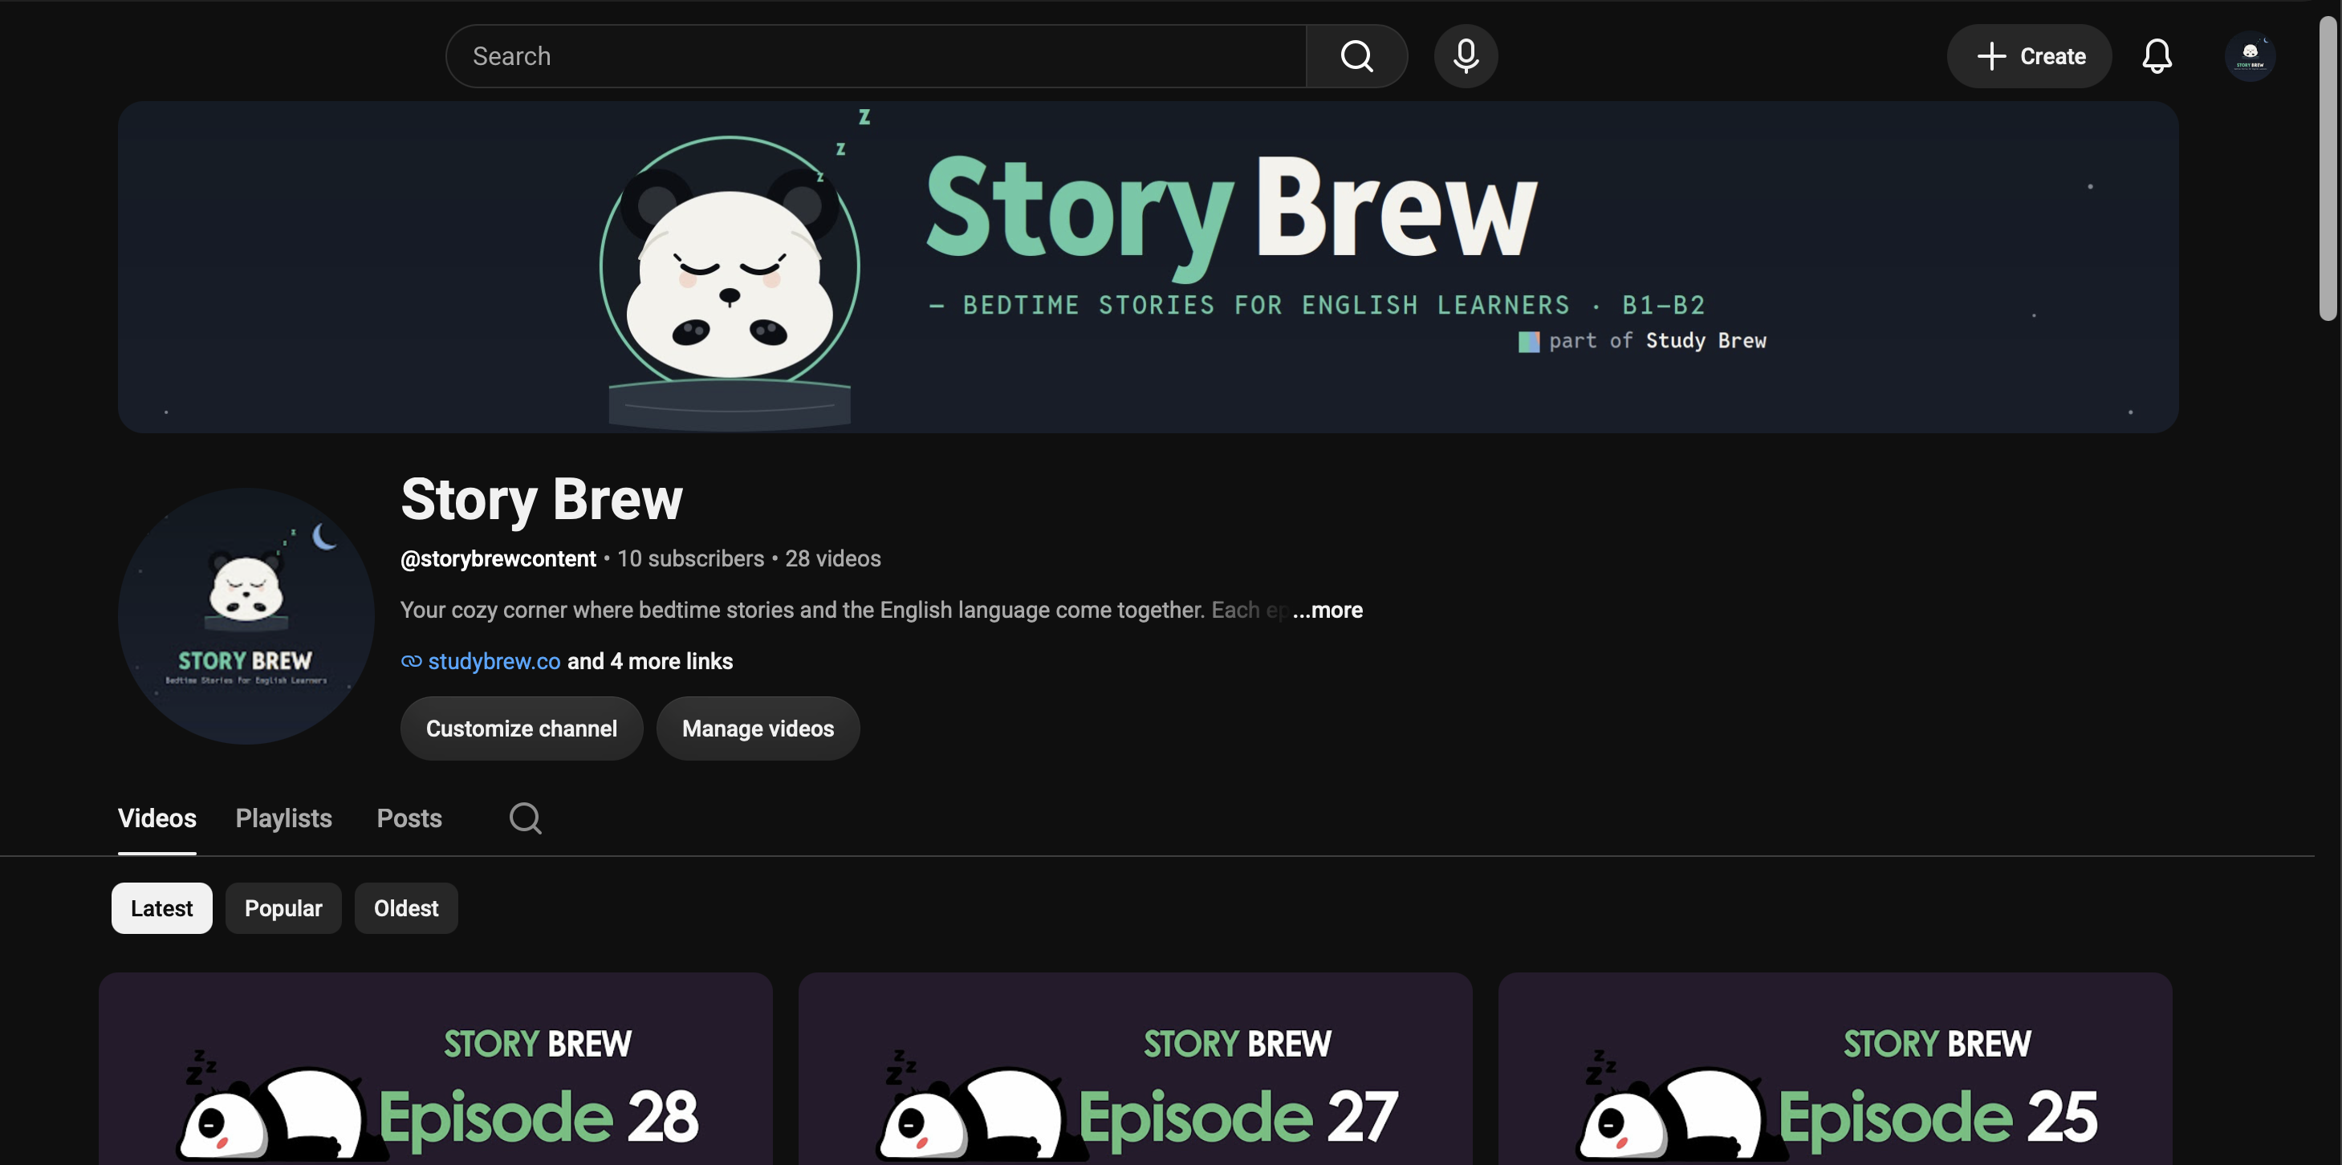The height and width of the screenshot is (1165, 2342).
Task: Open Episode 28 video thumbnail
Action: click(x=436, y=1069)
